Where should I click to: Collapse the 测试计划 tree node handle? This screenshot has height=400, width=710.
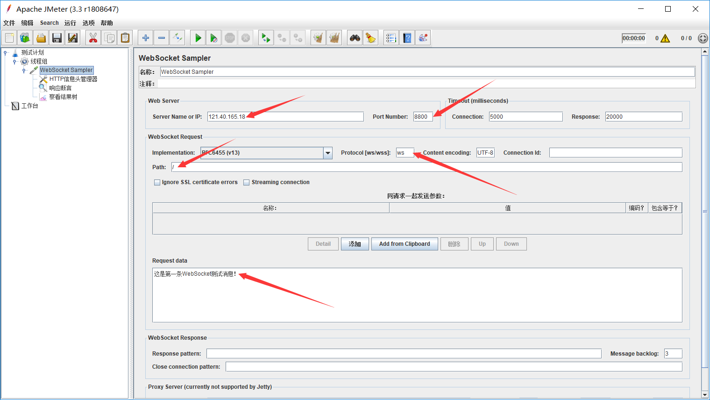pos(6,53)
